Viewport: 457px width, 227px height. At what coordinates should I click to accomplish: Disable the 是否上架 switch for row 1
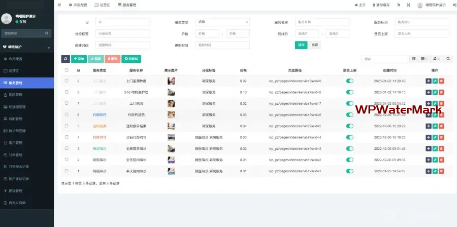349,171
